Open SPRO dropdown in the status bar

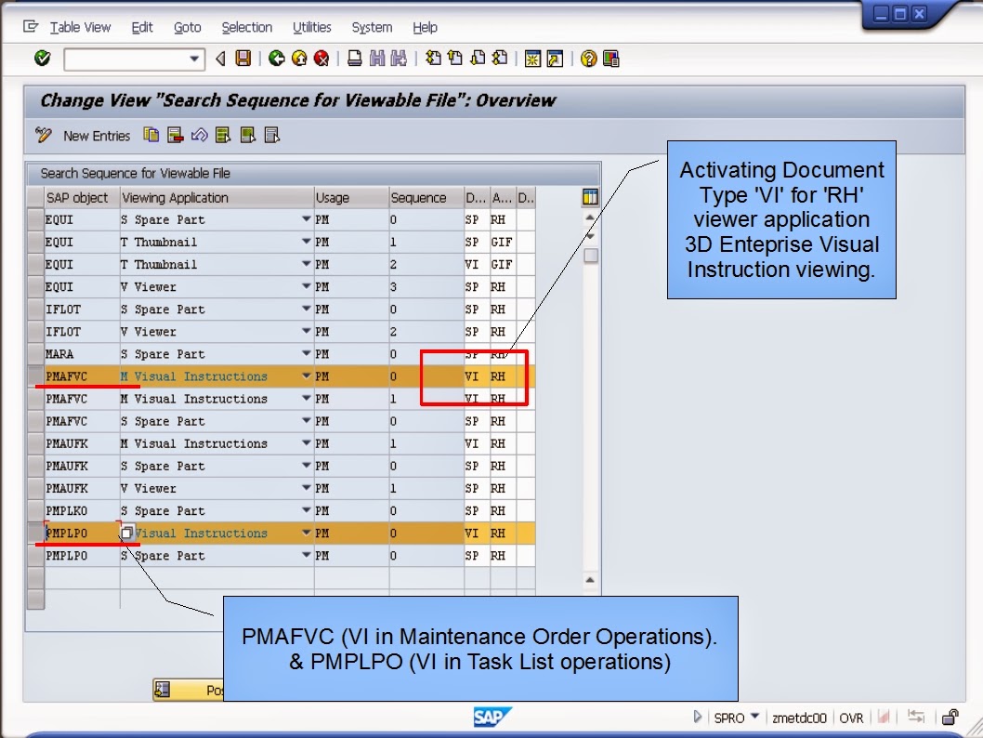pos(754,718)
